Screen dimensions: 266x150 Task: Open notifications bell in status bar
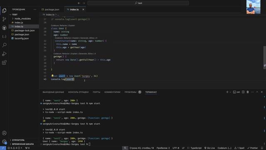pyautogui.click(x=262, y=148)
